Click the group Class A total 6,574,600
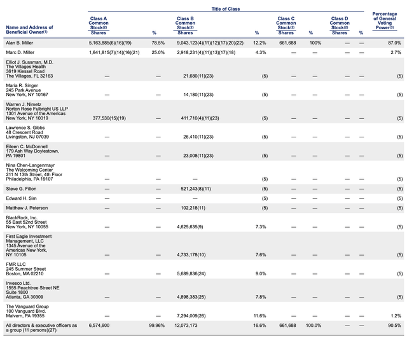The width and height of the screenshot is (407, 337). [x=99, y=326]
